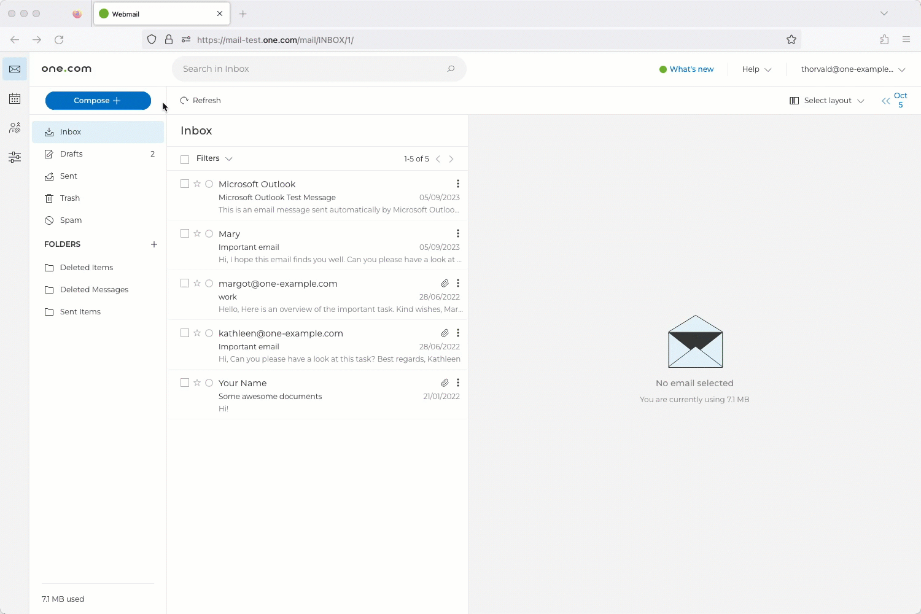The image size is (921, 614).
Task: Open the settings sliders icon in sidebar
Action: (15, 157)
